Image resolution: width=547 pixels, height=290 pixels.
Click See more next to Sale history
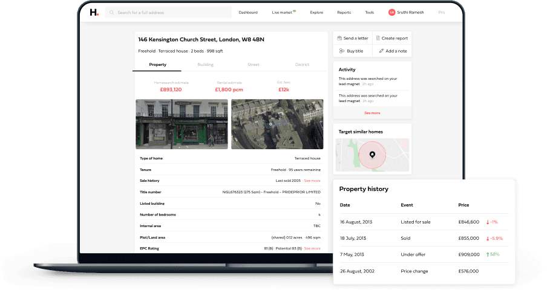pos(312,181)
